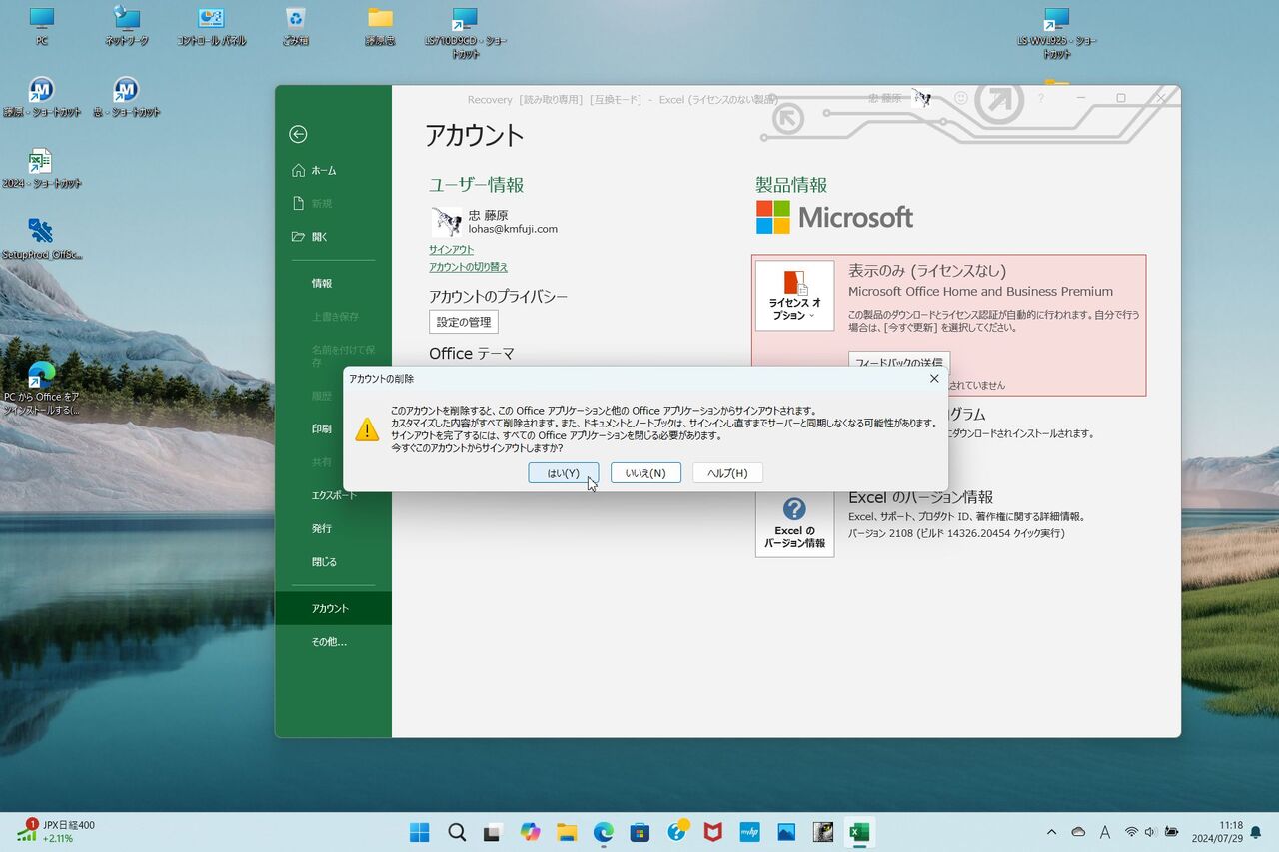Image resolution: width=1279 pixels, height=852 pixels.
Task: Open the JPX日経400 widget in the taskbar
Action: click(x=56, y=831)
